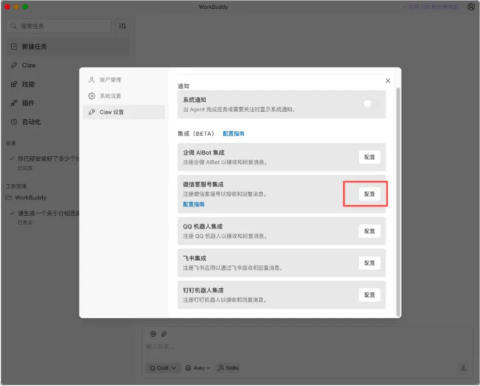This screenshot has height=386, width=480.
Task: Click the New Task (新建任务) icon
Action: (x=14, y=47)
